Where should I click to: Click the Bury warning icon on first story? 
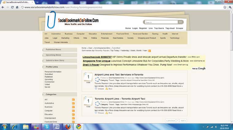coord(107,88)
